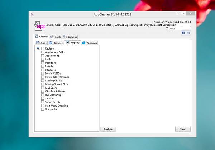Select the Windows subtab
Image resolution: width=215 pixels, height=150 pixels.
coord(89,43)
